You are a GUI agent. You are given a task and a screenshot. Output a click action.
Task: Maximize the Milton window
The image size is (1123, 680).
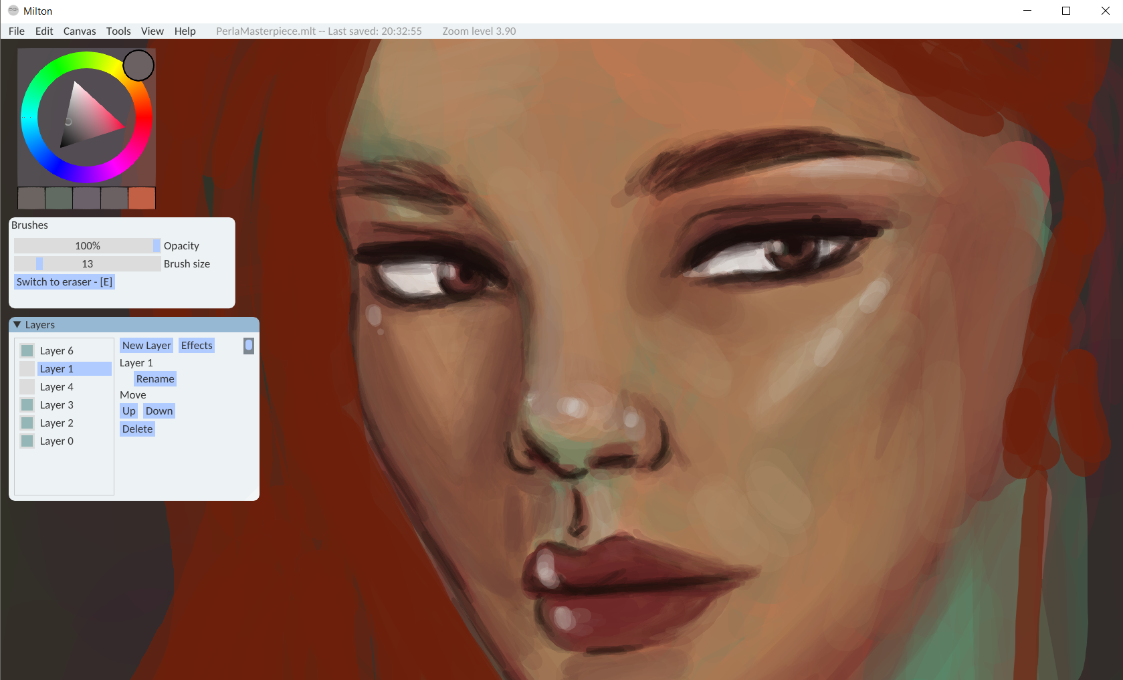pyautogui.click(x=1066, y=11)
